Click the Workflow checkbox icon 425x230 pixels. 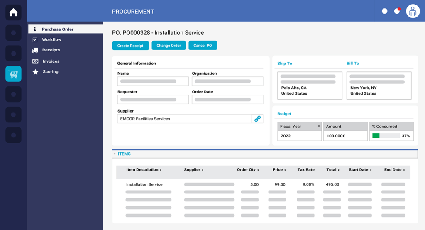tap(35, 40)
